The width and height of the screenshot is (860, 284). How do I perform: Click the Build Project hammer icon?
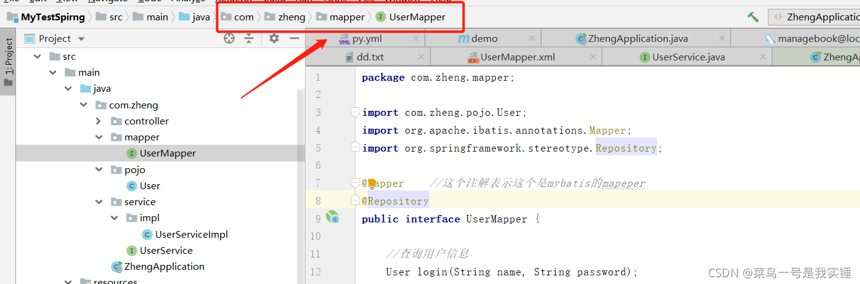(x=753, y=17)
